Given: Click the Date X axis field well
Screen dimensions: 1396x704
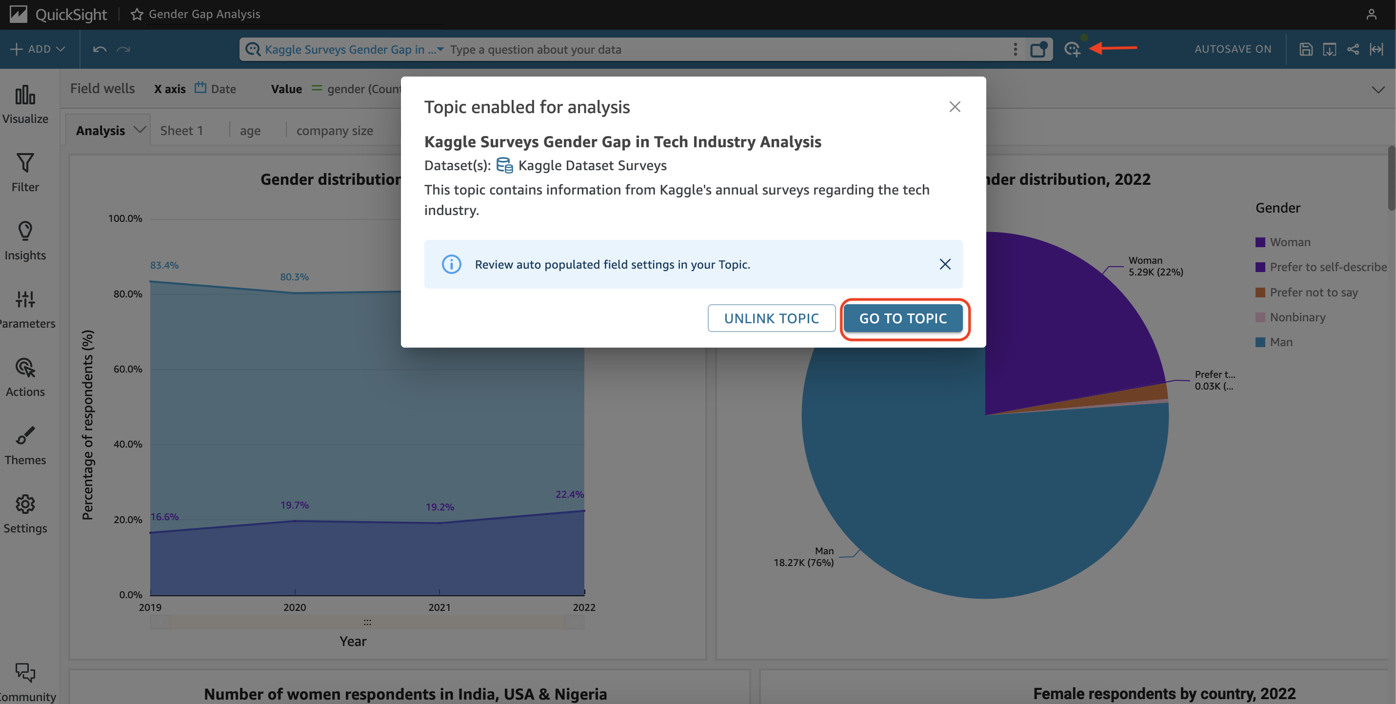Looking at the screenshot, I should pos(215,89).
